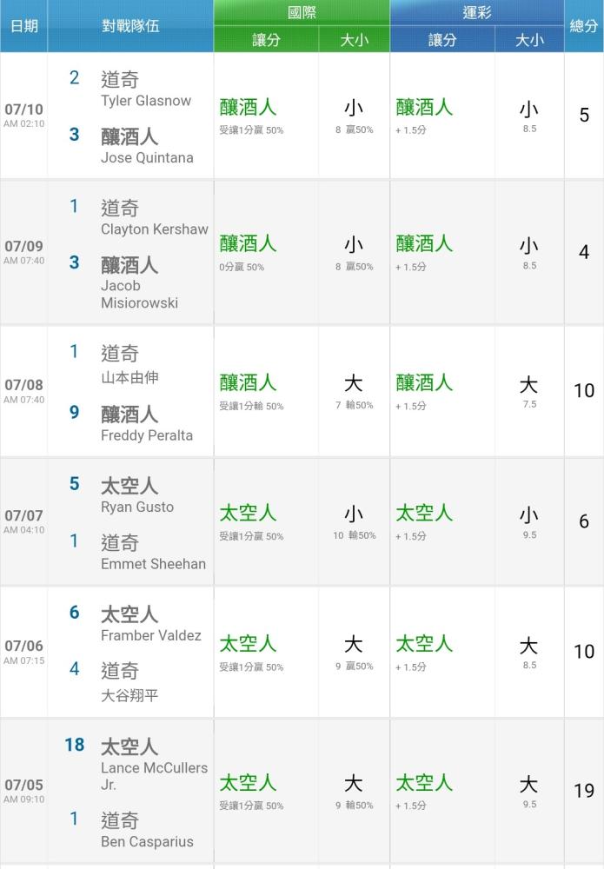Select the 國際 header tab
This screenshot has width=604, height=869.
tap(302, 13)
